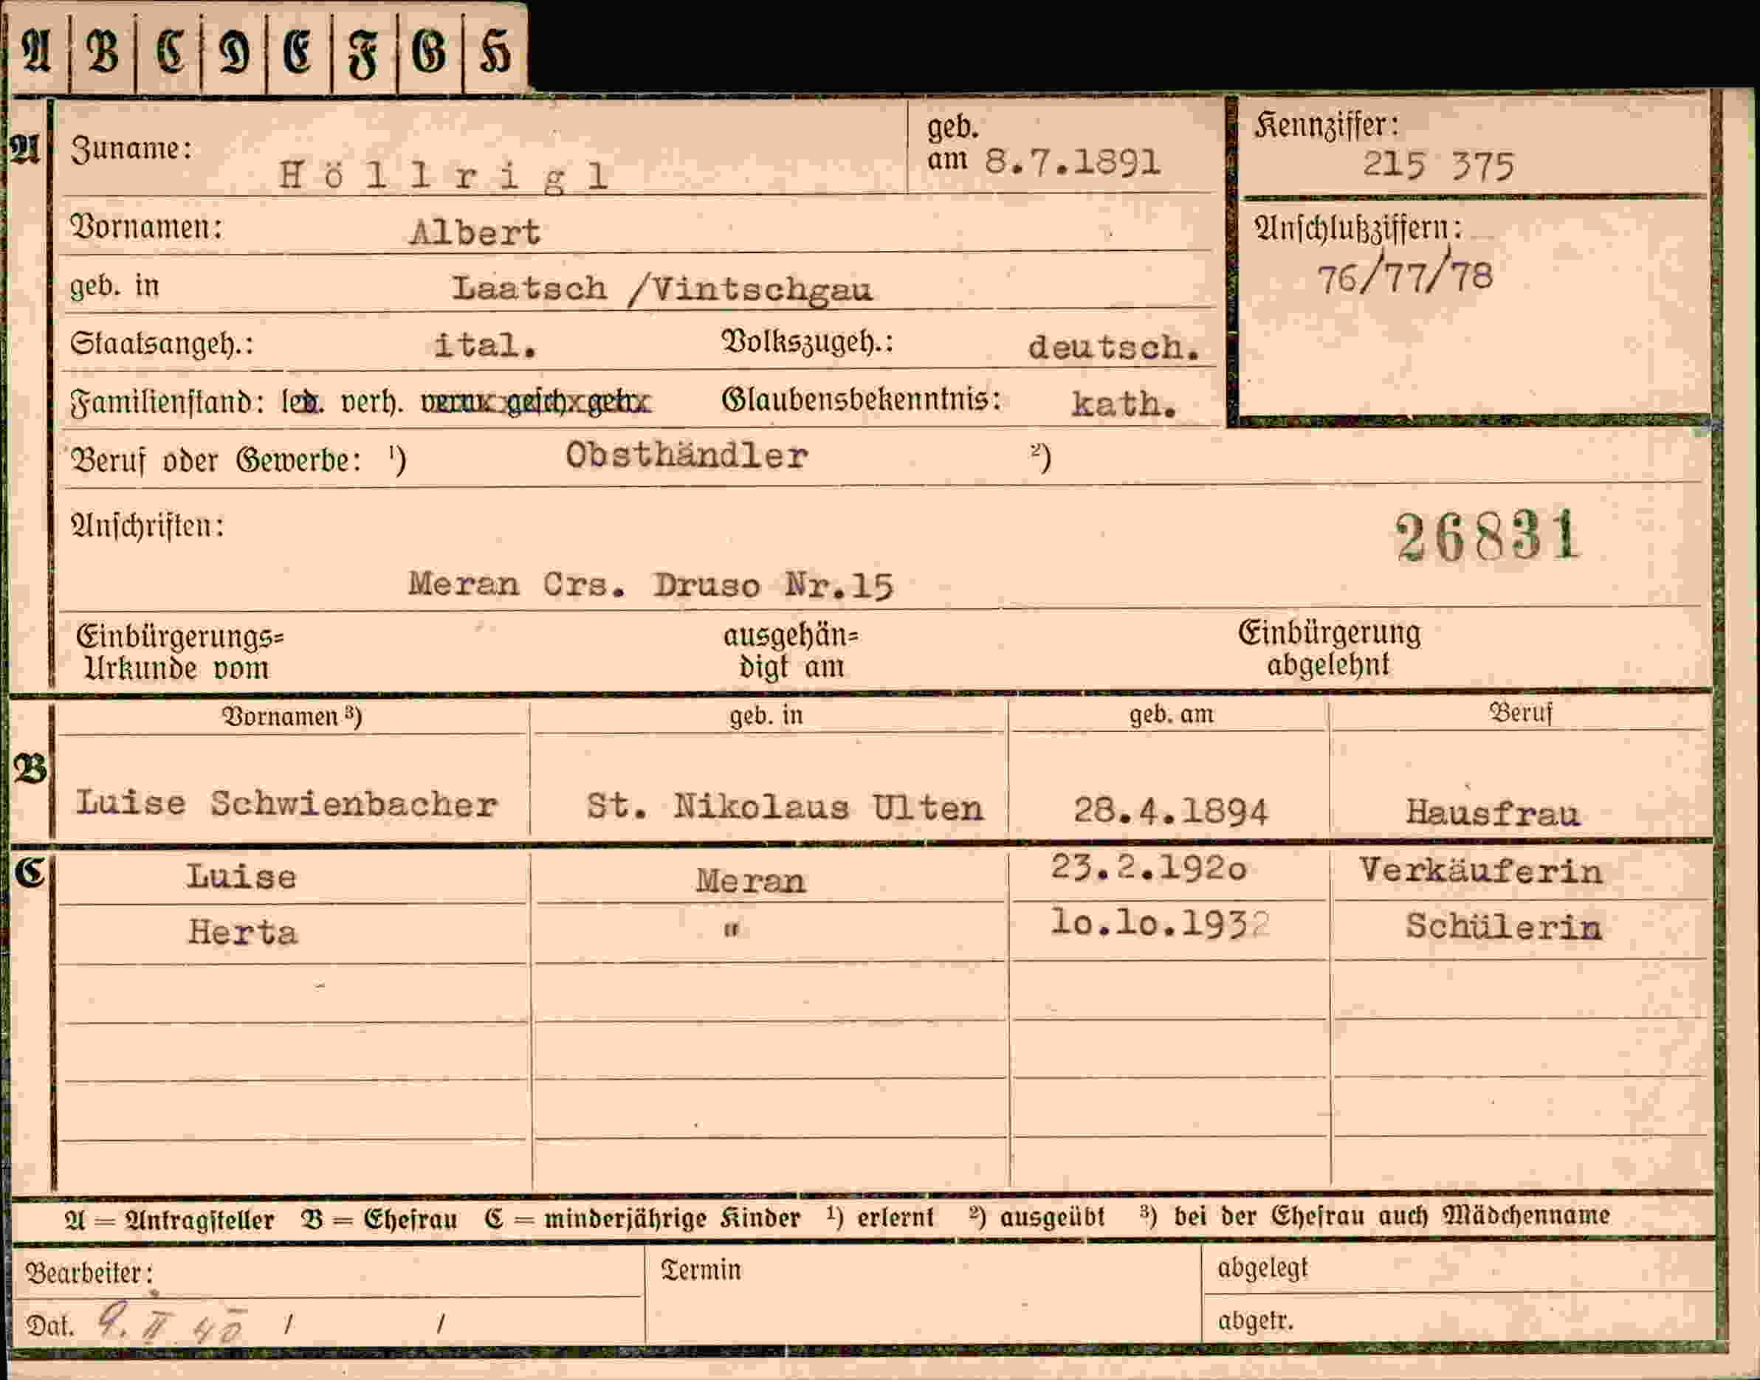The image size is (1760, 1380).
Task: Click the 'Beruf oder Gewerbe:' label
Action: tap(216, 460)
